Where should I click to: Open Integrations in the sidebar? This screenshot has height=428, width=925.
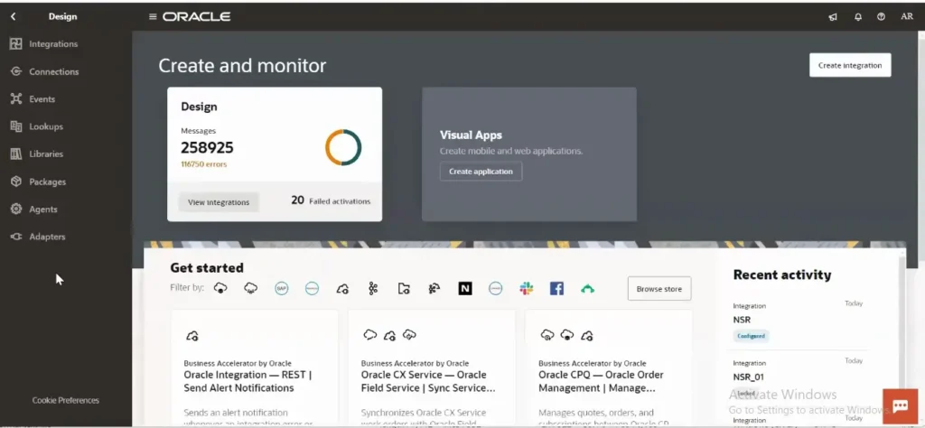(53, 44)
